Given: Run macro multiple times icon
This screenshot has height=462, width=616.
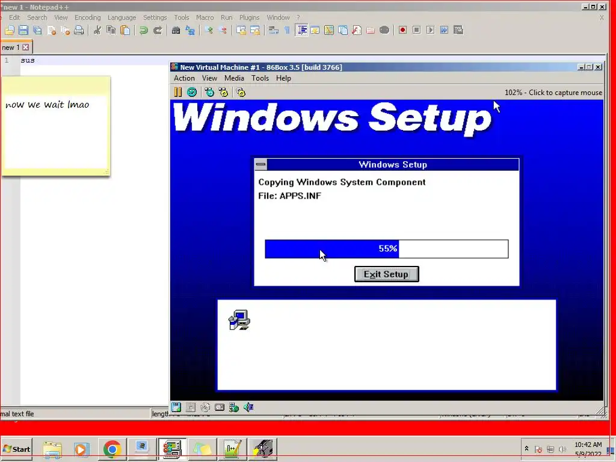Looking at the screenshot, I should [445, 30].
